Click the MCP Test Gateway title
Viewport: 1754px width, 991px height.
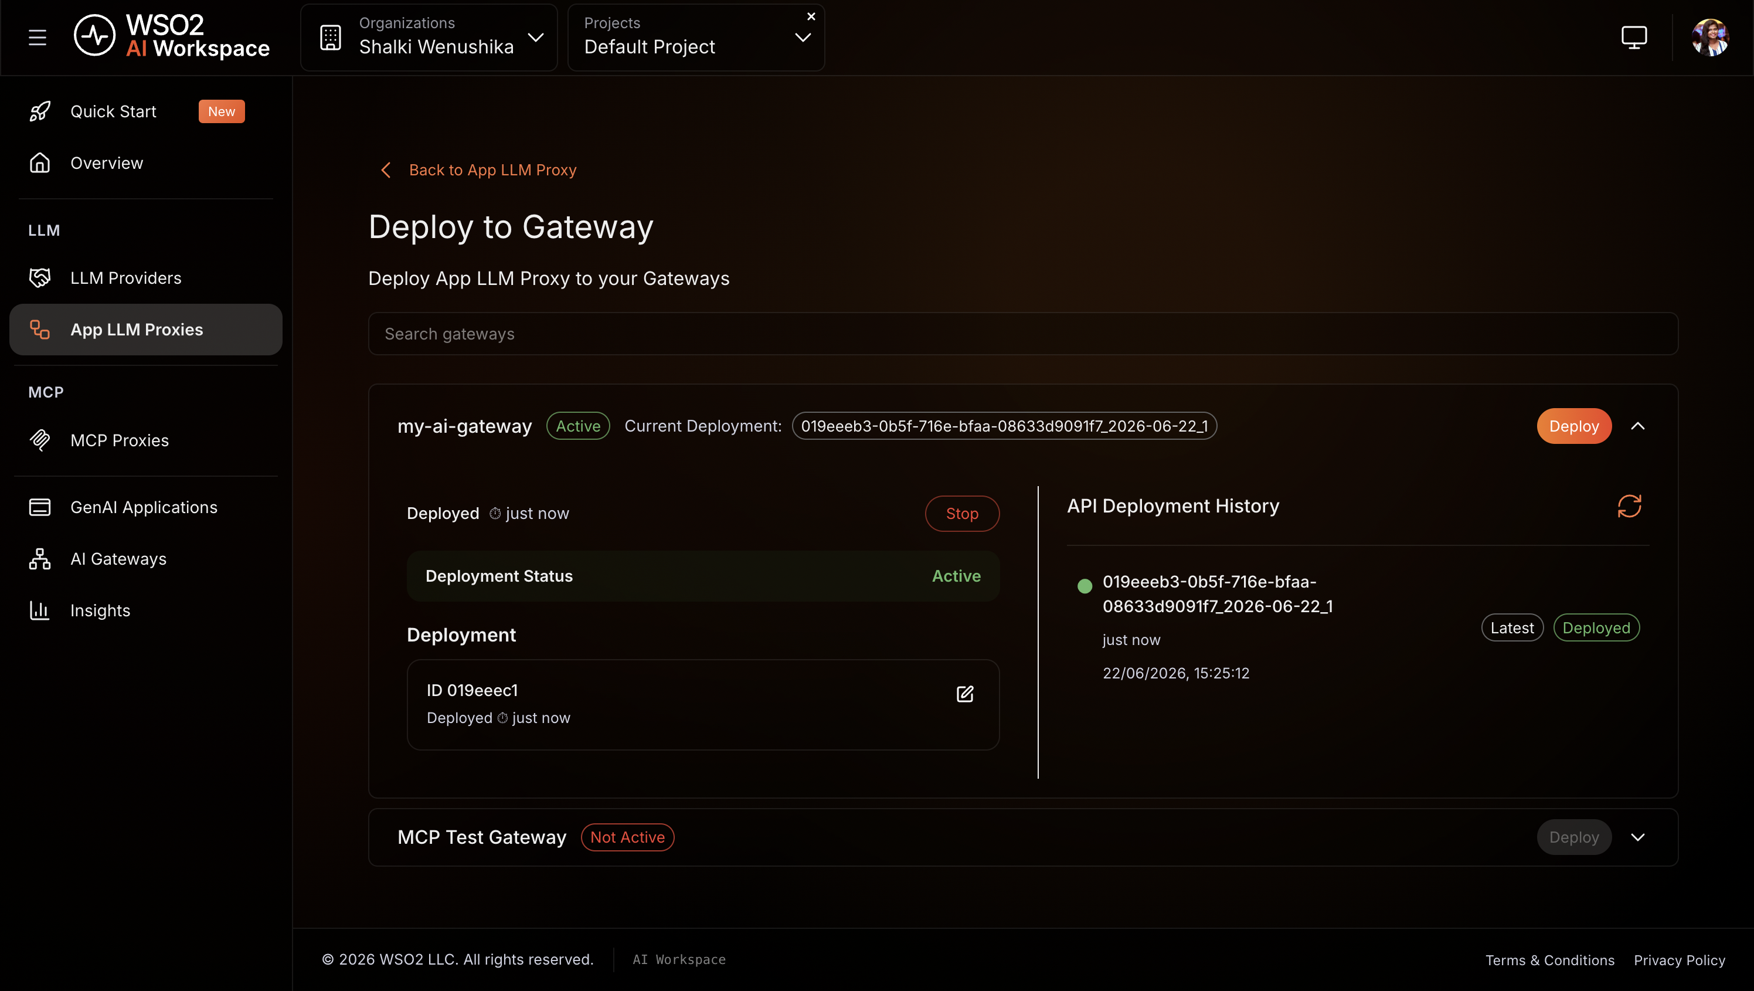(482, 837)
